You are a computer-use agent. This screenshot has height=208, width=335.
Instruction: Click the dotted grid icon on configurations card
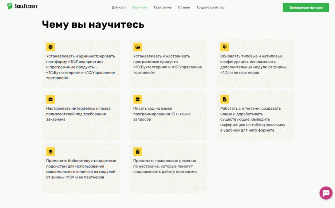tap(225, 47)
